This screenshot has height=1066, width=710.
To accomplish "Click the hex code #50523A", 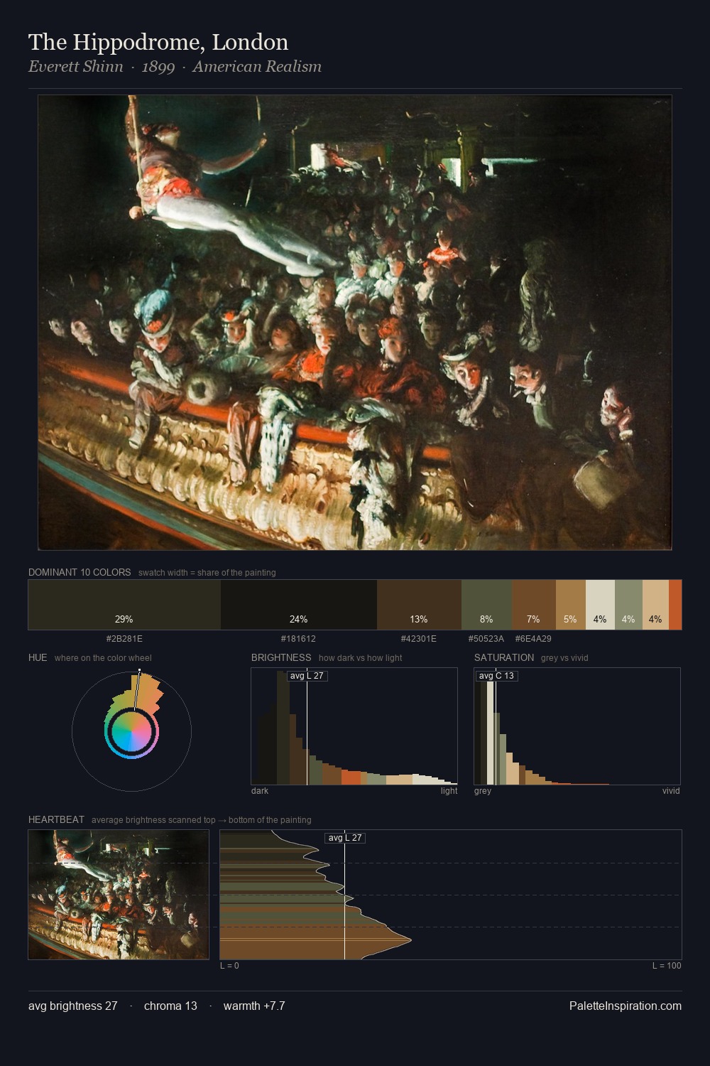I will tap(486, 639).
